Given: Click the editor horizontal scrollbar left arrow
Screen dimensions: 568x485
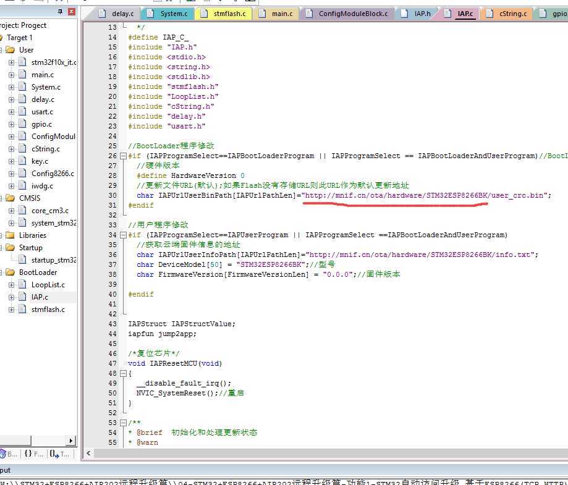Looking at the screenshot, I should click(89, 453).
